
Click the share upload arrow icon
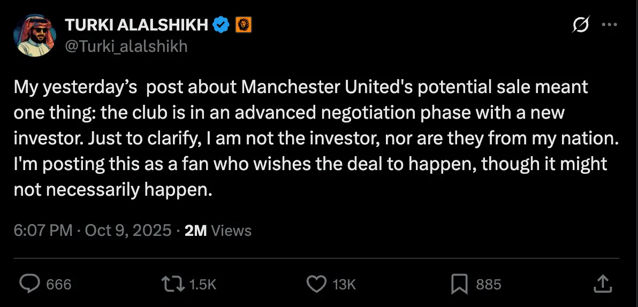(602, 283)
